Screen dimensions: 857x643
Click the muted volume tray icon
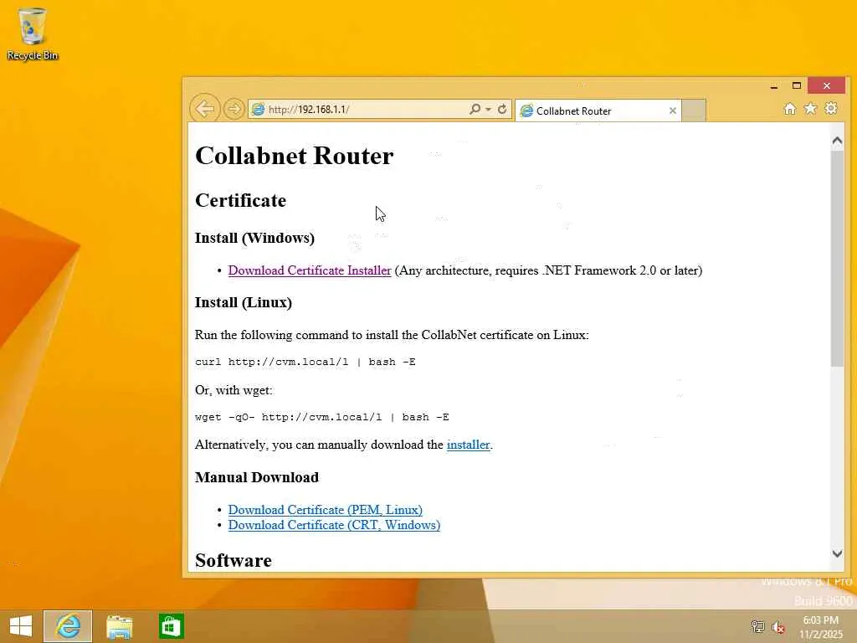(x=778, y=627)
